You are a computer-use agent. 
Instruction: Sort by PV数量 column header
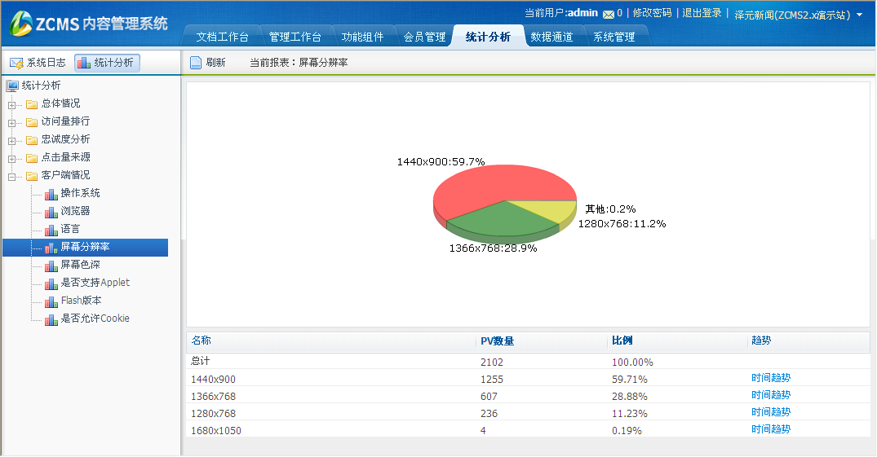point(497,341)
